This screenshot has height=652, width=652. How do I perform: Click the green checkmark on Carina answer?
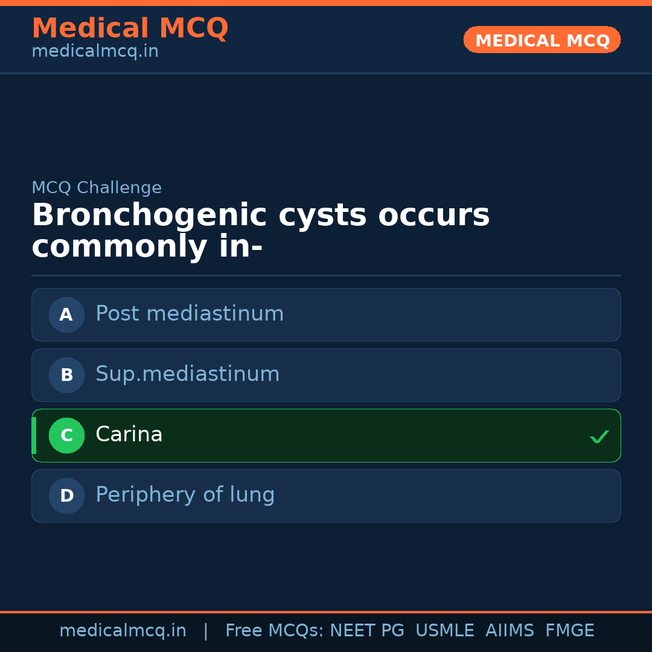coord(599,436)
